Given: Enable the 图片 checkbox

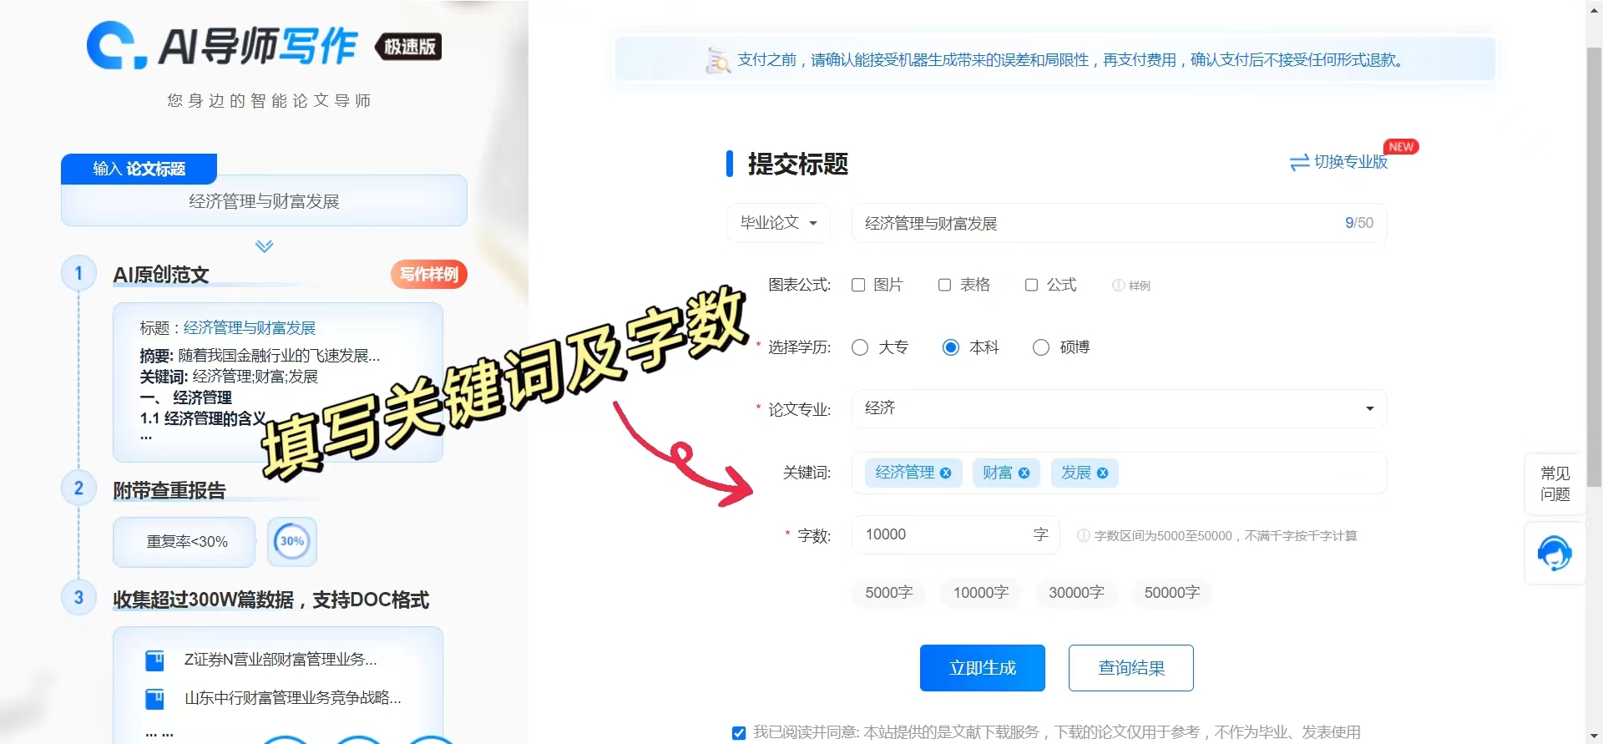Looking at the screenshot, I should tap(858, 285).
